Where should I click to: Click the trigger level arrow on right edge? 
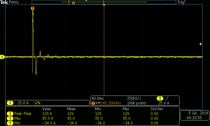[201, 44]
